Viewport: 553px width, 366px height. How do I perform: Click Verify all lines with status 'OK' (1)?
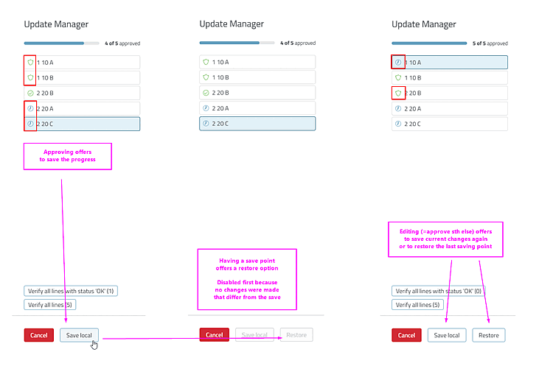[x=71, y=291]
